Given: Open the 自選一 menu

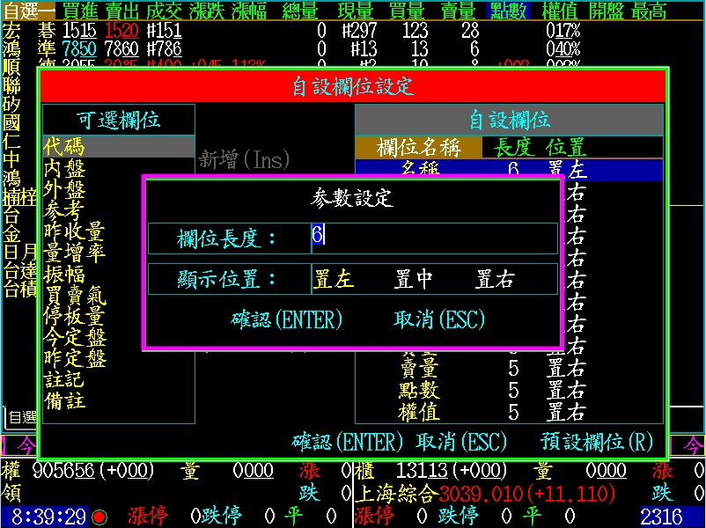Looking at the screenshot, I should [x=26, y=9].
